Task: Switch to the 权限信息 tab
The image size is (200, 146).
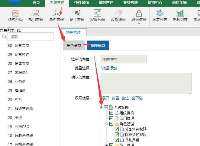Action: click(98, 45)
